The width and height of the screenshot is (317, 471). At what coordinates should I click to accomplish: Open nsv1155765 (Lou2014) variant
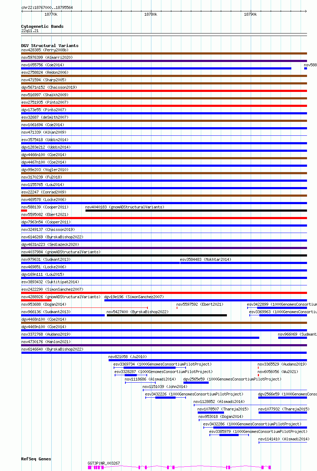(43, 185)
